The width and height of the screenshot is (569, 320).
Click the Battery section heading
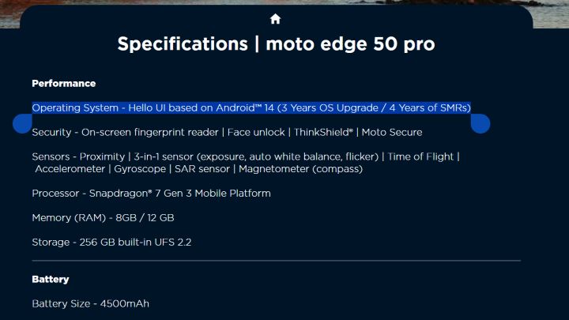click(51, 280)
